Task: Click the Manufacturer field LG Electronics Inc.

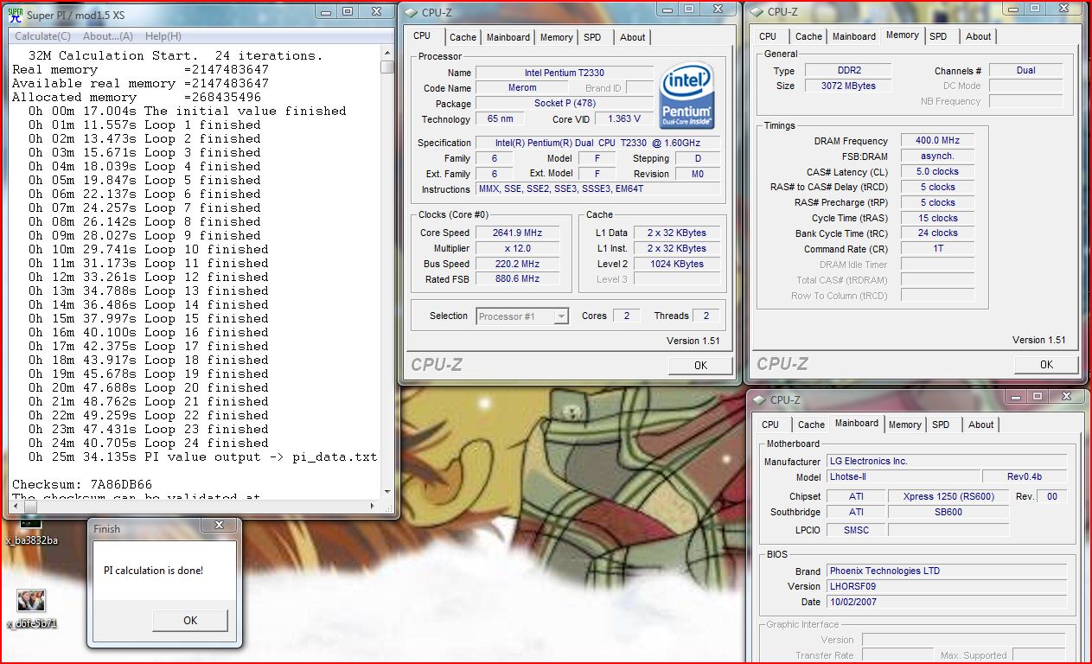Action: 947,462
